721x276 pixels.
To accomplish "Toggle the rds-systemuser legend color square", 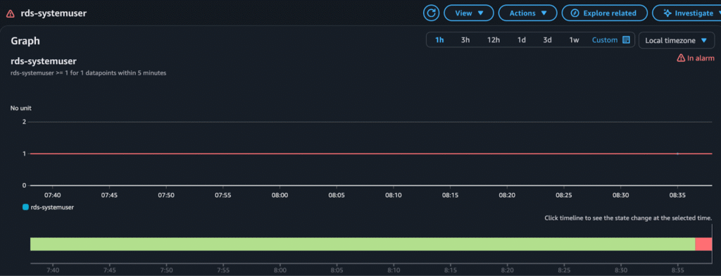I will pyautogui.click(x=26, y=208).
